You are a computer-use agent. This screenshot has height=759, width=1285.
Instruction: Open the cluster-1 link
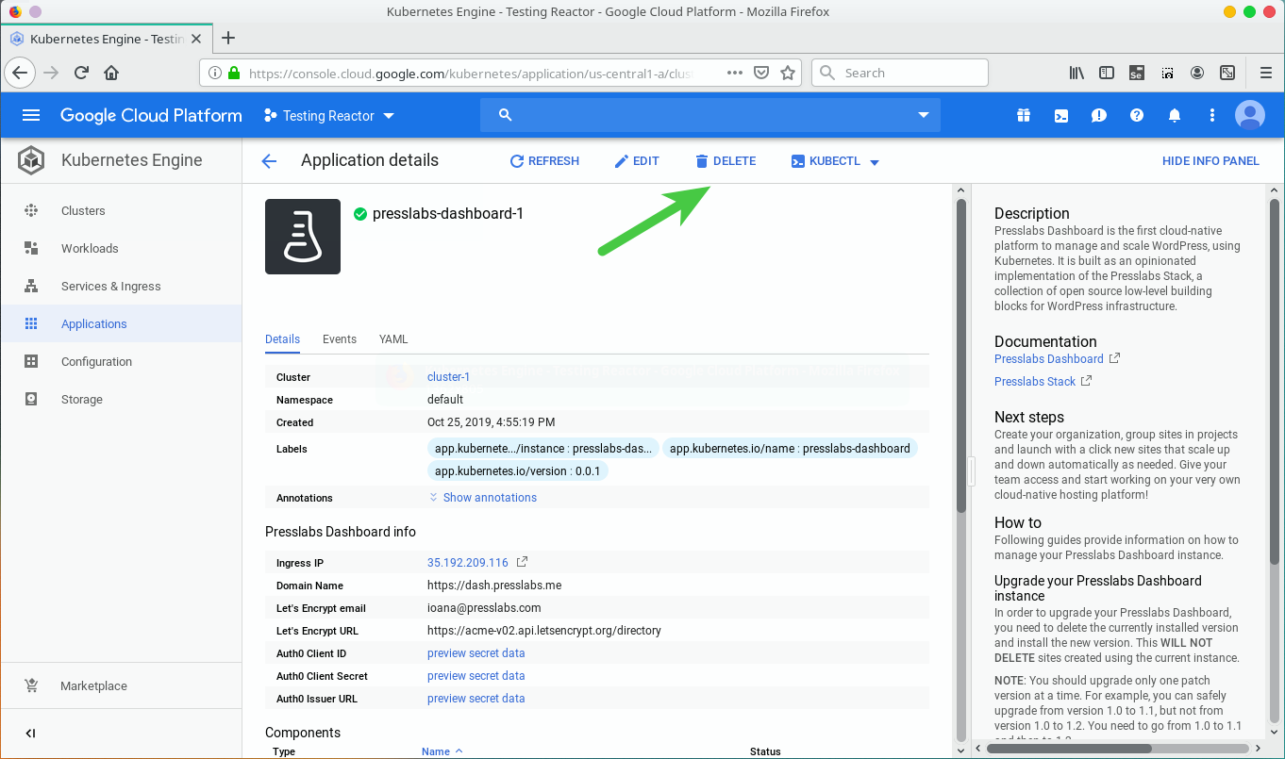(448, 377)
